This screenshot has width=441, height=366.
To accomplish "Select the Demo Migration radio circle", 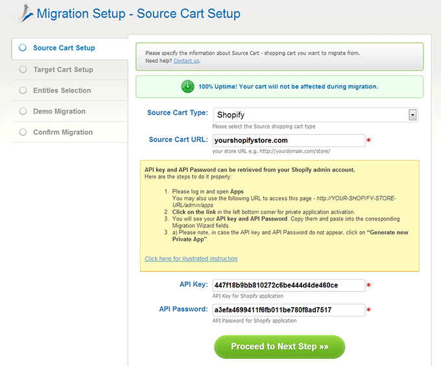I will tap(23, 111).
